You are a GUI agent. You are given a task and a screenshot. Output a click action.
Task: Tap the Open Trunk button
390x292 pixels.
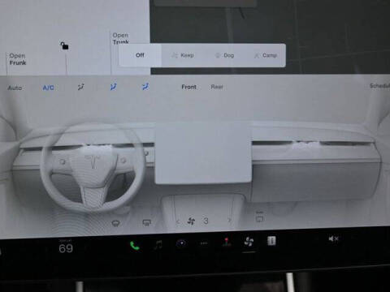(x=120, y=38)
